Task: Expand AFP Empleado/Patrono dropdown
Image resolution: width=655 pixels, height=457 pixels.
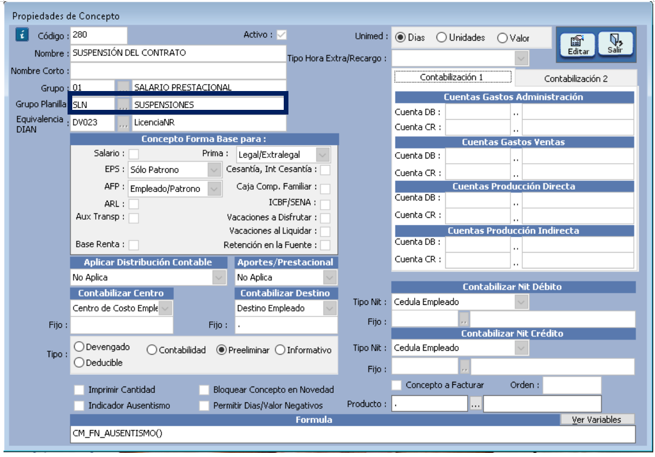Action: 214,189
